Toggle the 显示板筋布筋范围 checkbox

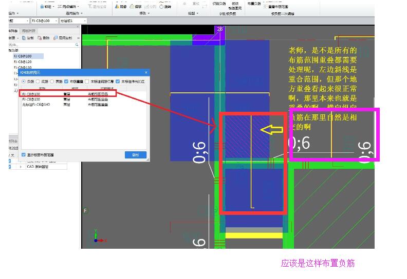[24, 155]
